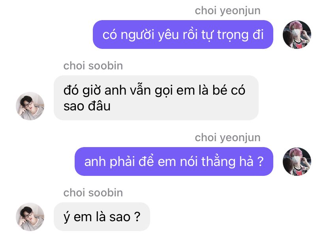The width and height of the screenshot is (327, 237).
Task: Select the gray "đó giờ anh vẫn gọi" bubble
Action: click(x=156, y=98)
